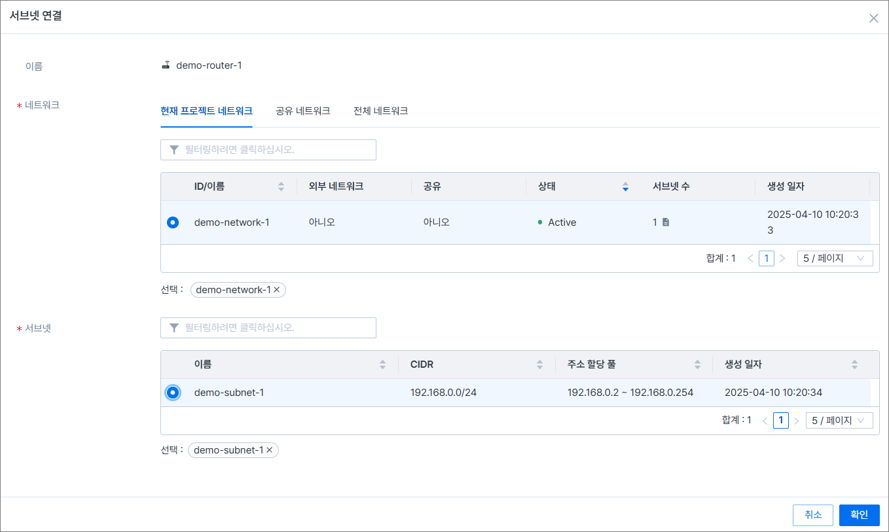Sort network table by 상태 column
The width and height of the screenshot is (889, 532).
point(625,186)
